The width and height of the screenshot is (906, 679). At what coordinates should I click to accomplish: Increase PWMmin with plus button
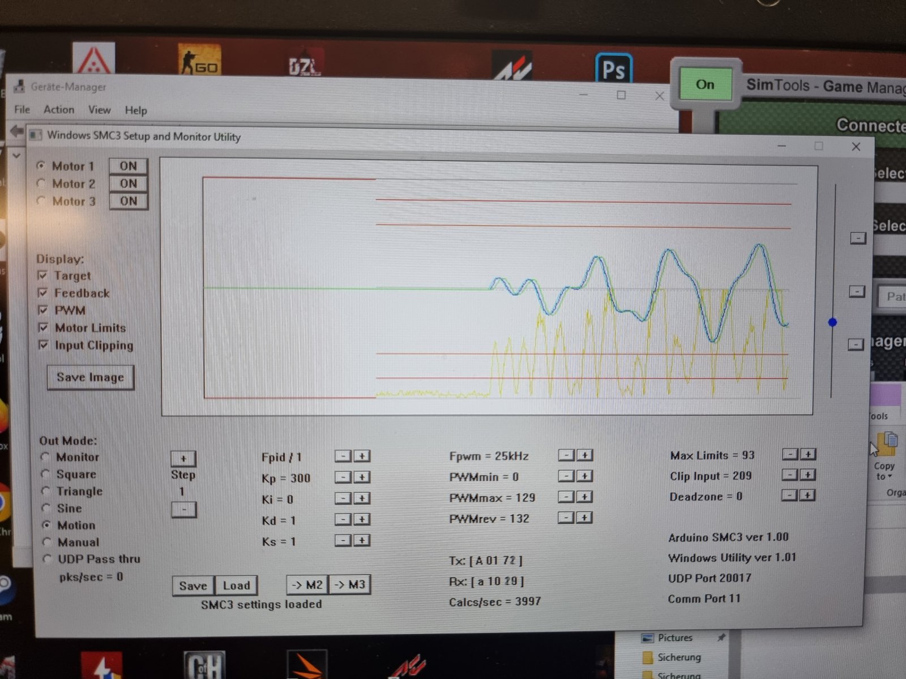click(x=585, y=476)
